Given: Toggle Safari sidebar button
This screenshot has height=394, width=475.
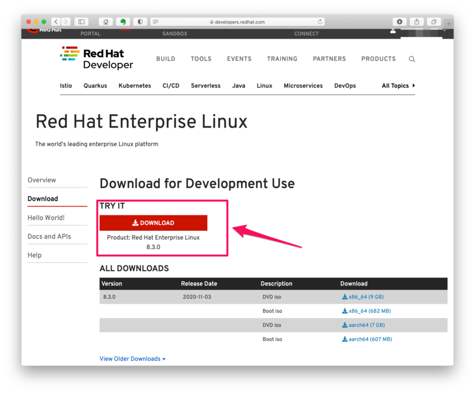Looking at the screenshot, I should [81, 21].
